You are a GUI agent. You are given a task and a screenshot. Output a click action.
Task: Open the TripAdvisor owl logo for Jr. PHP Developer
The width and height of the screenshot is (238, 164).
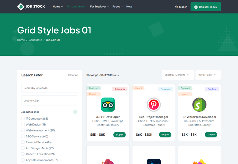click(108, 105)
